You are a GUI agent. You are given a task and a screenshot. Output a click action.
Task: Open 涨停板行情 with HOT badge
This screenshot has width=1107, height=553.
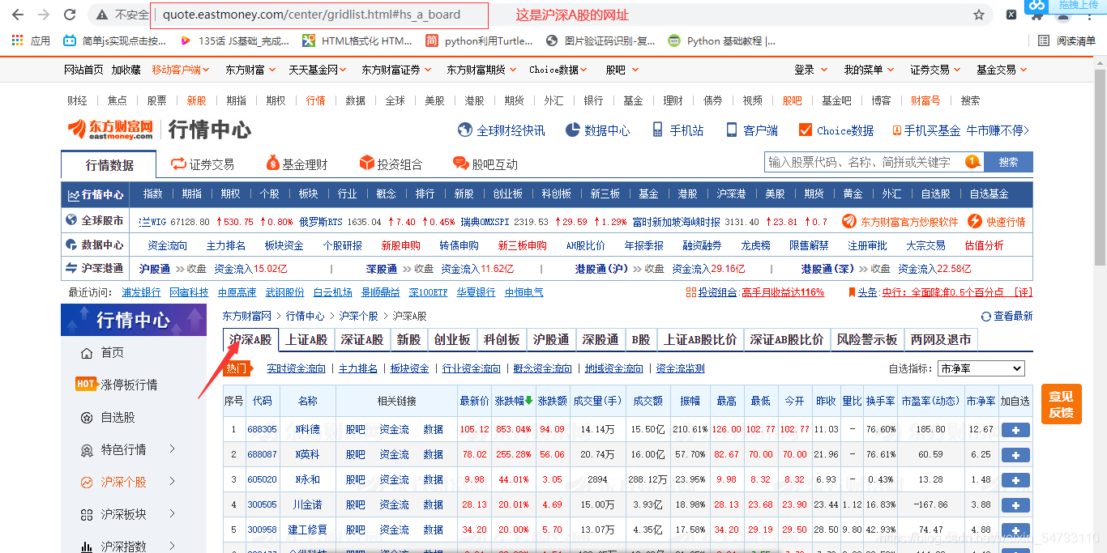pyautogui.click(x=117, y=385)
